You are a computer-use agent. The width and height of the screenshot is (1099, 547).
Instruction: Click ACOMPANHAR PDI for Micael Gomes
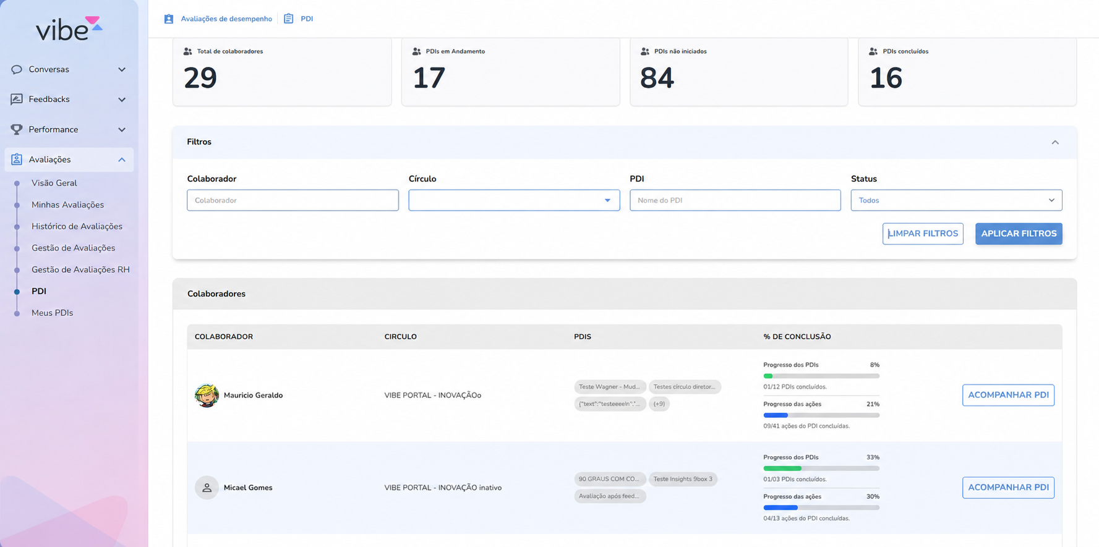point(1008,488)
